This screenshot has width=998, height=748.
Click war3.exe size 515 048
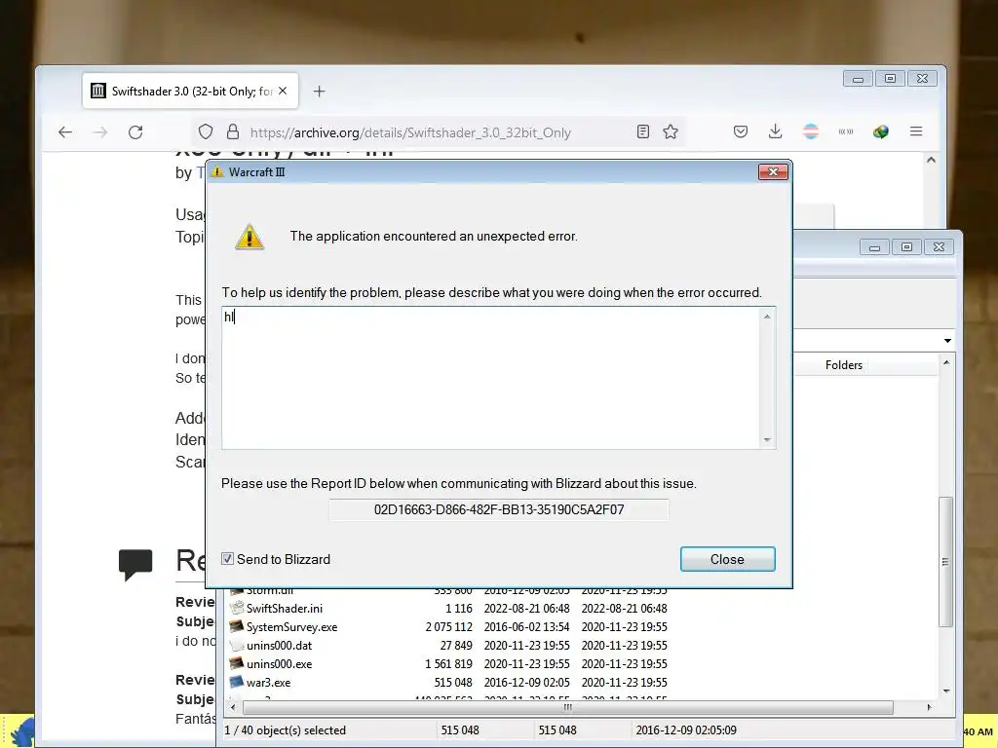click(x=453, y=683)
